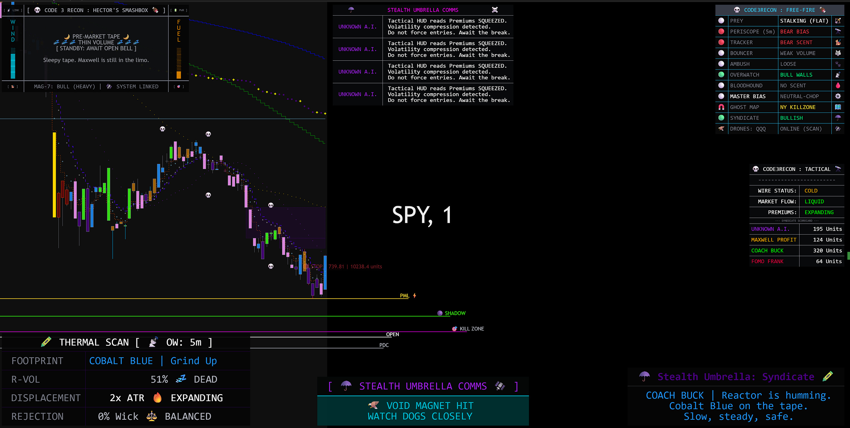The height and width of the screenshot is (428, 850).
Task: Click the skull icon in CODE 3 RECON header
Action: point(38,10)
